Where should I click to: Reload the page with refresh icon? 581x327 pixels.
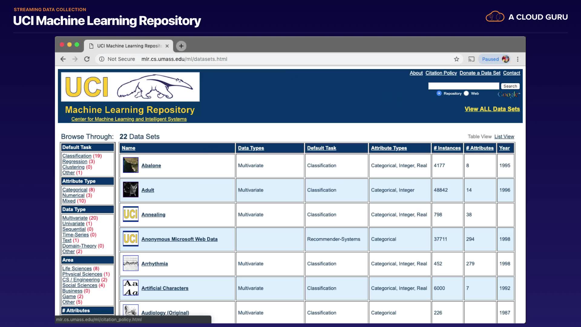[87, 59]
